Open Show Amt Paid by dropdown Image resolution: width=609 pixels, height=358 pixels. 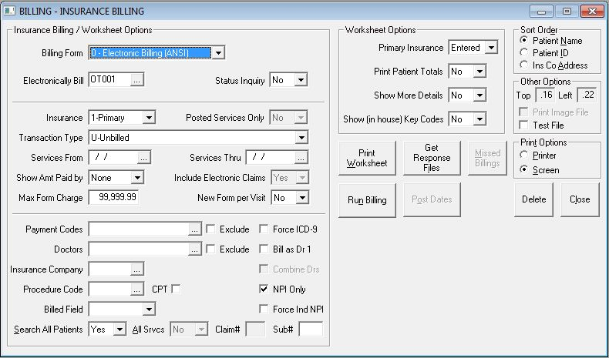click(137, 178)
